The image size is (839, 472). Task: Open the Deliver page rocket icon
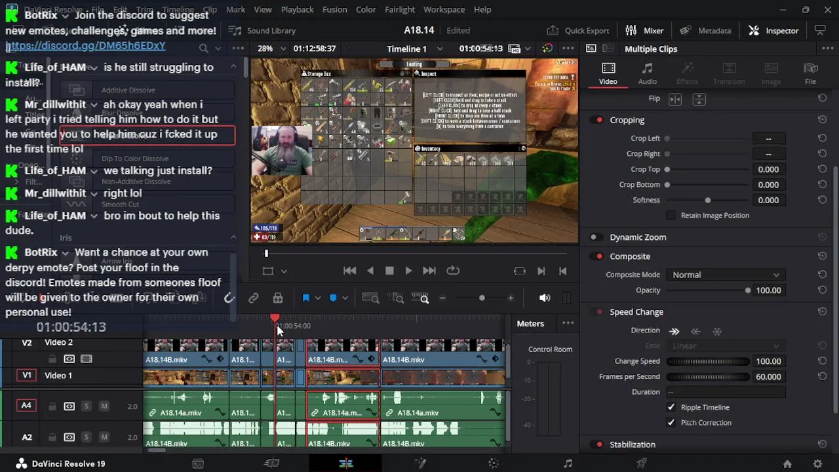tap(642, 463)
